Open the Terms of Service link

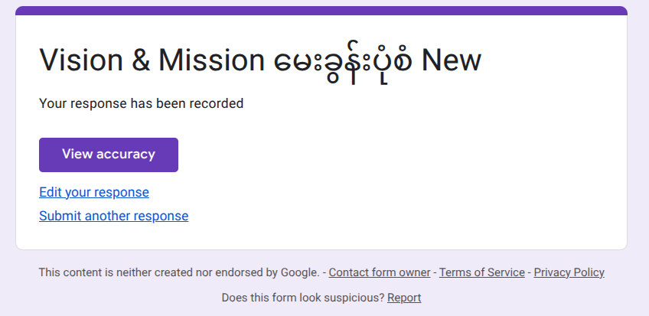click(x=482, y=272)
